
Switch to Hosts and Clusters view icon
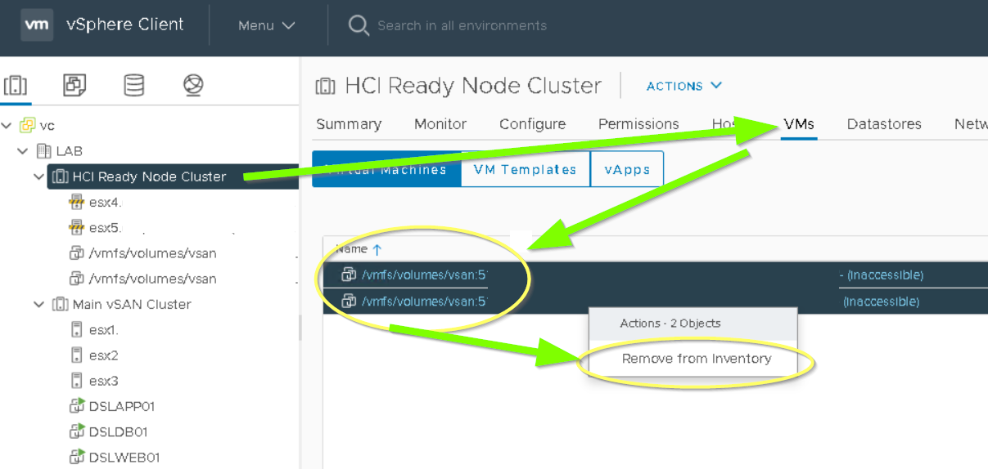click(16, 85)
